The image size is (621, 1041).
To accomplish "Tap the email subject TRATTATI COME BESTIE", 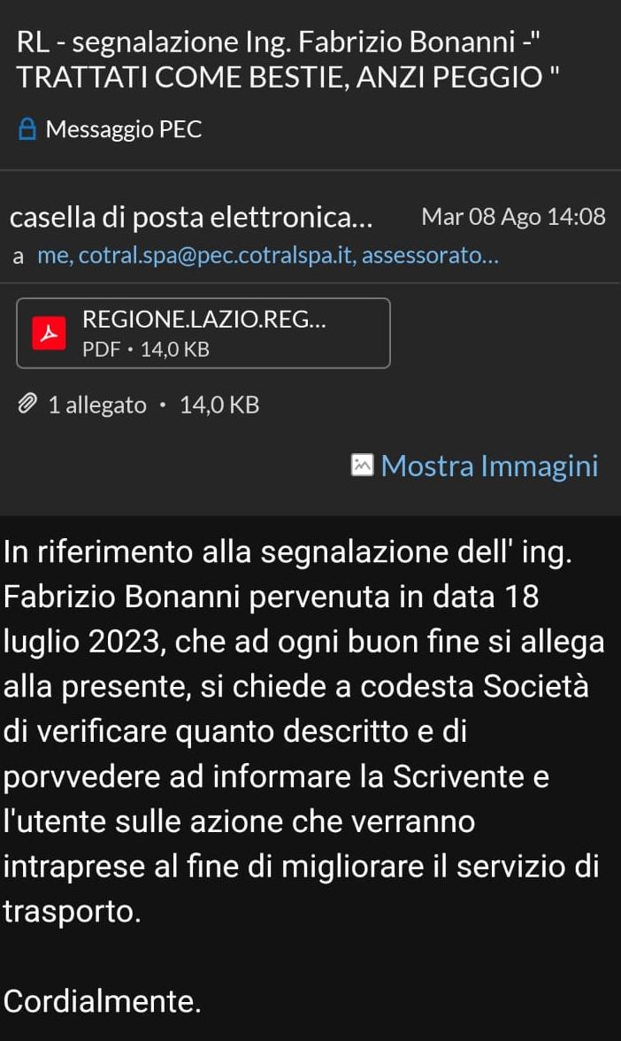I will tap(287, 78).
